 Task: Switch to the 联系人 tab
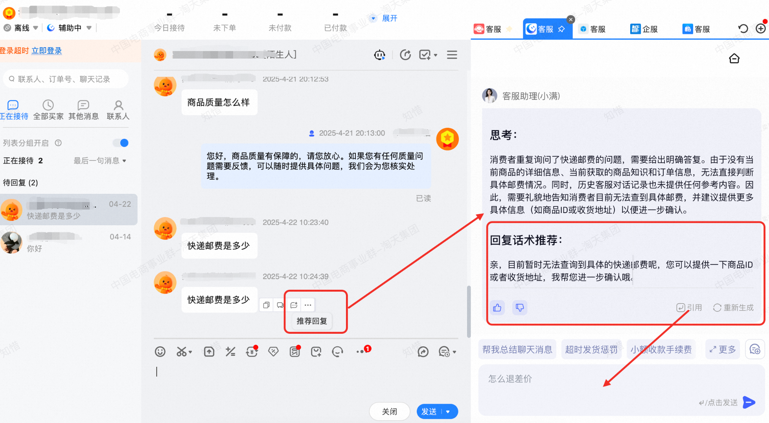118,110
